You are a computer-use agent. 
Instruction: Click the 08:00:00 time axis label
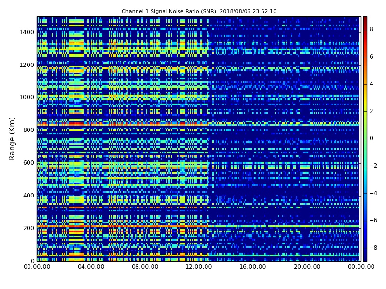pos(145,267)
